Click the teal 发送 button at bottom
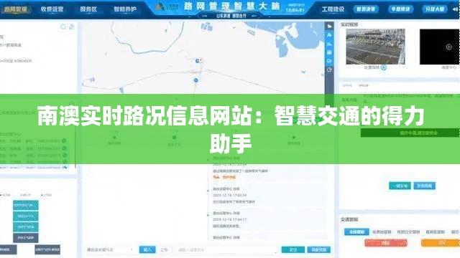The height and width of the screenshot is (258, 460). pos(293,250)
